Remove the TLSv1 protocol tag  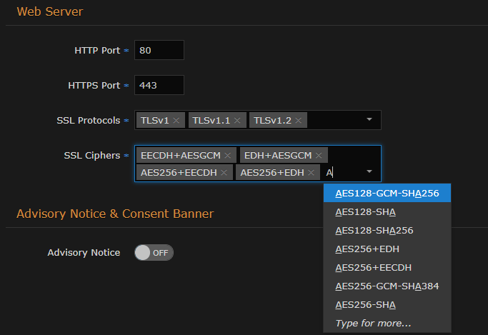coord(176,121)
